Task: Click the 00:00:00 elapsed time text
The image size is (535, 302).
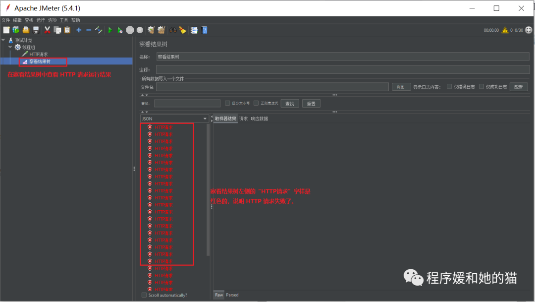Action: [x=491, y=30]
